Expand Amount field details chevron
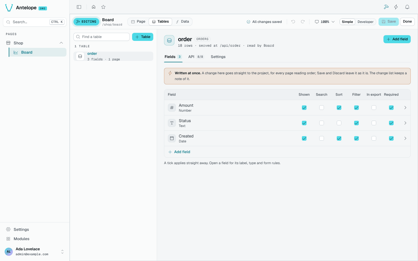This screenshot has width=418, height=261. click(x=405, y=108)
